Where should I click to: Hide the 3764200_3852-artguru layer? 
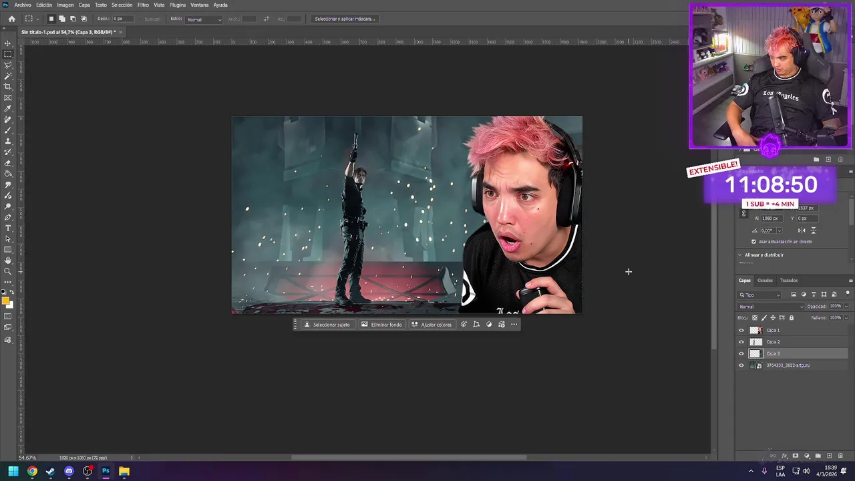pos(741,365)
